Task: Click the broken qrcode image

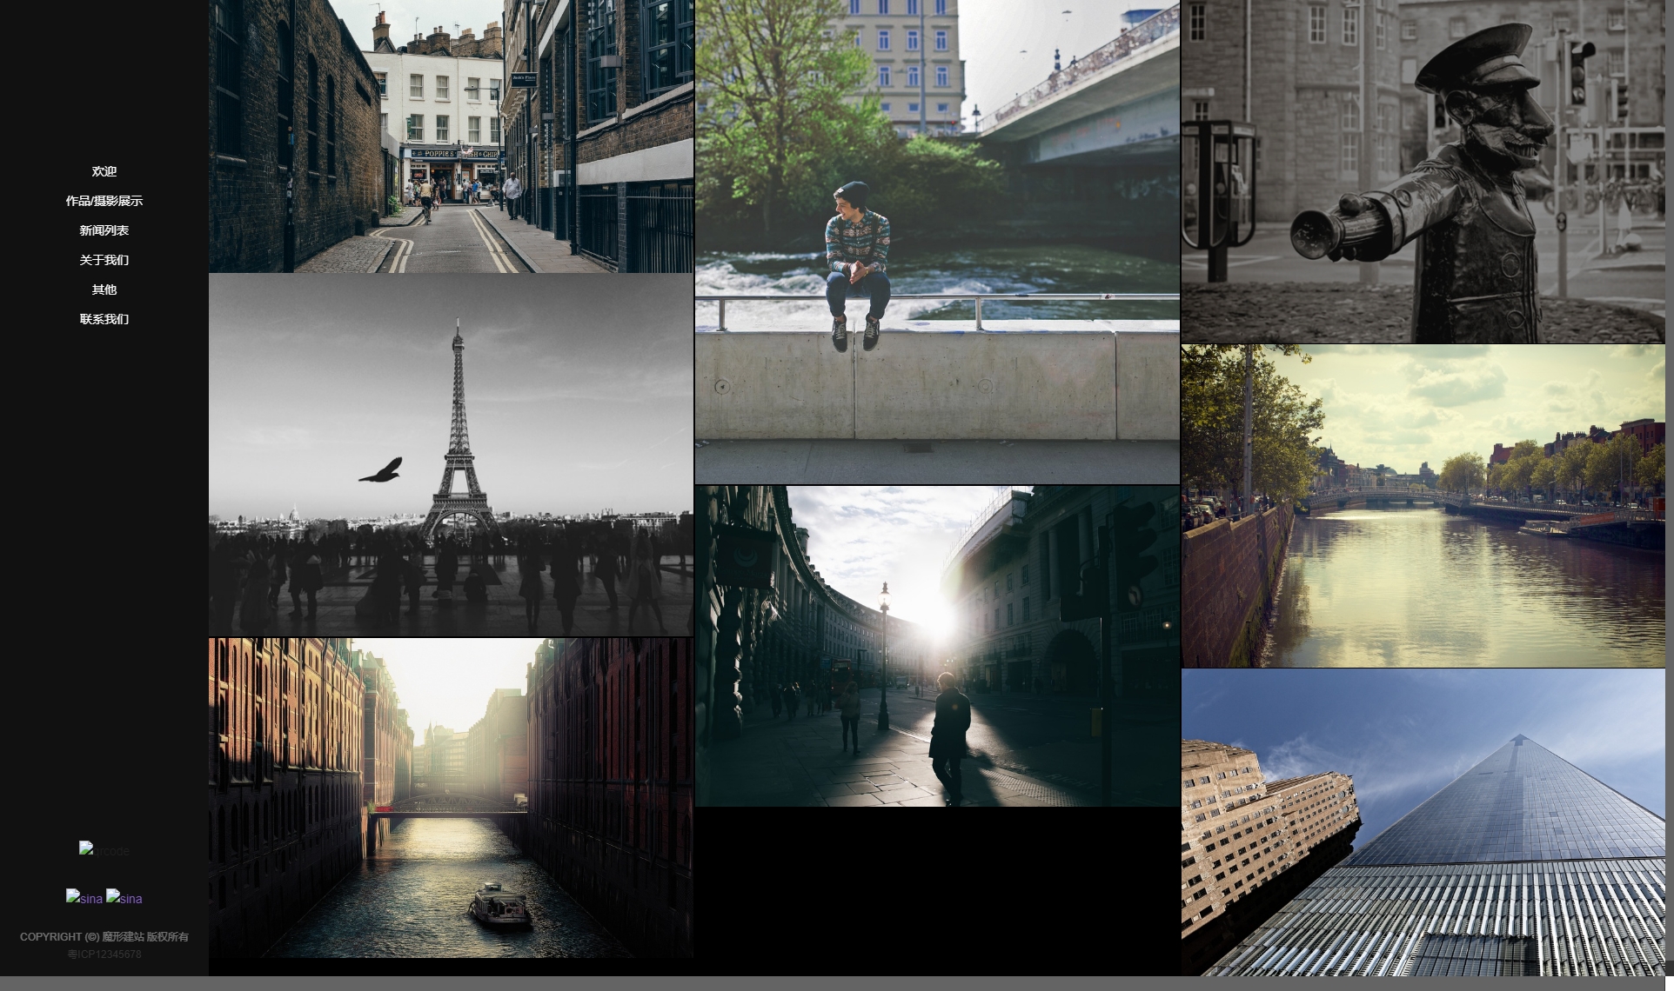Action: [x=104, y=850]
